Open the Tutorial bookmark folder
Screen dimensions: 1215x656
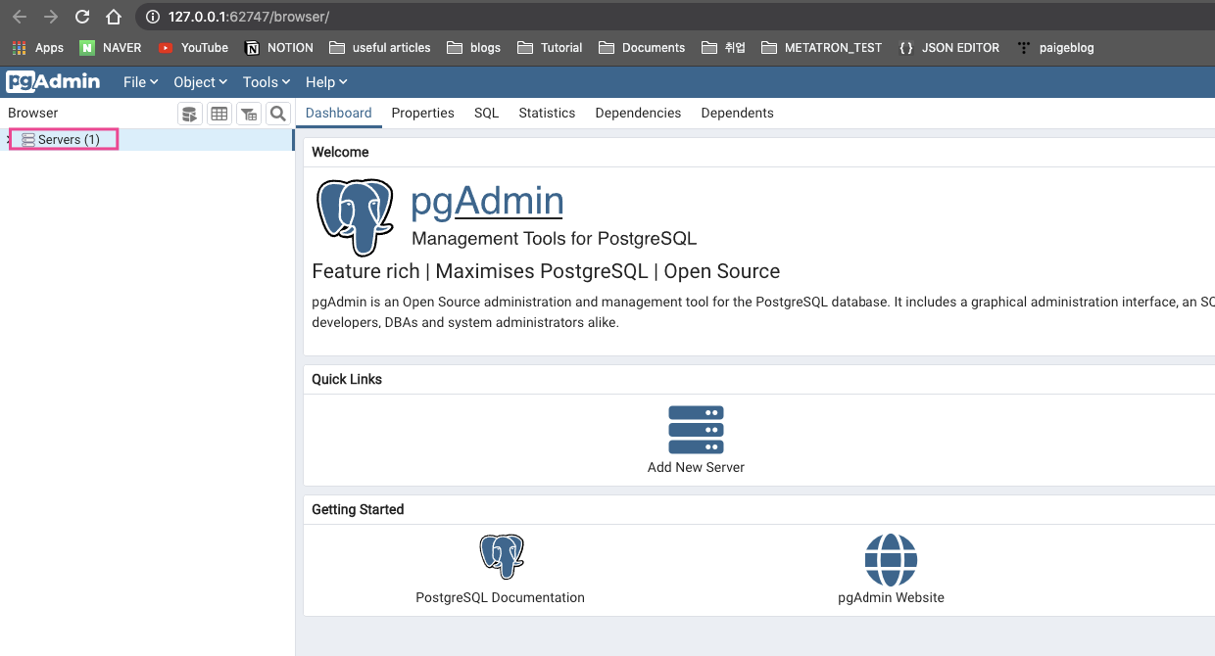pyautogui.click(x=550, y=47)
